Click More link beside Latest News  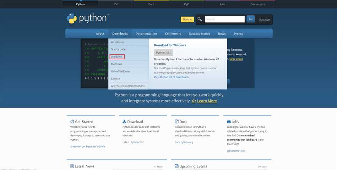[158, 166]
